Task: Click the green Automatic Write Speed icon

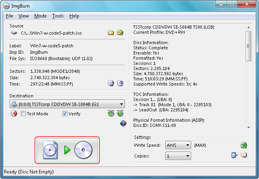Action: (243, 145)
